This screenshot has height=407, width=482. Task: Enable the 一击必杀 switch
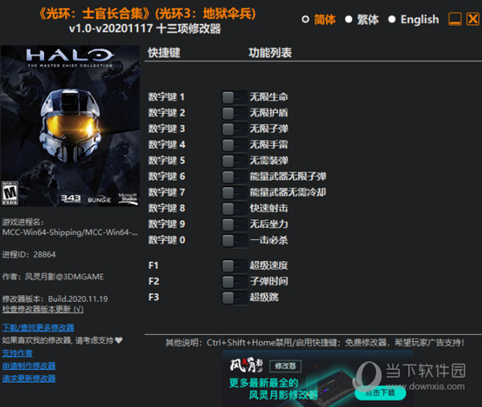click(235, 241)
